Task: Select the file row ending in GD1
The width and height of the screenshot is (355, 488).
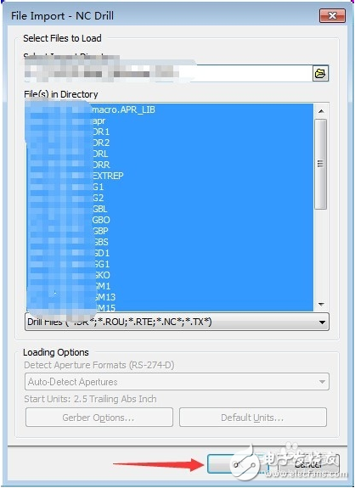Action: [x=170, y=253]
